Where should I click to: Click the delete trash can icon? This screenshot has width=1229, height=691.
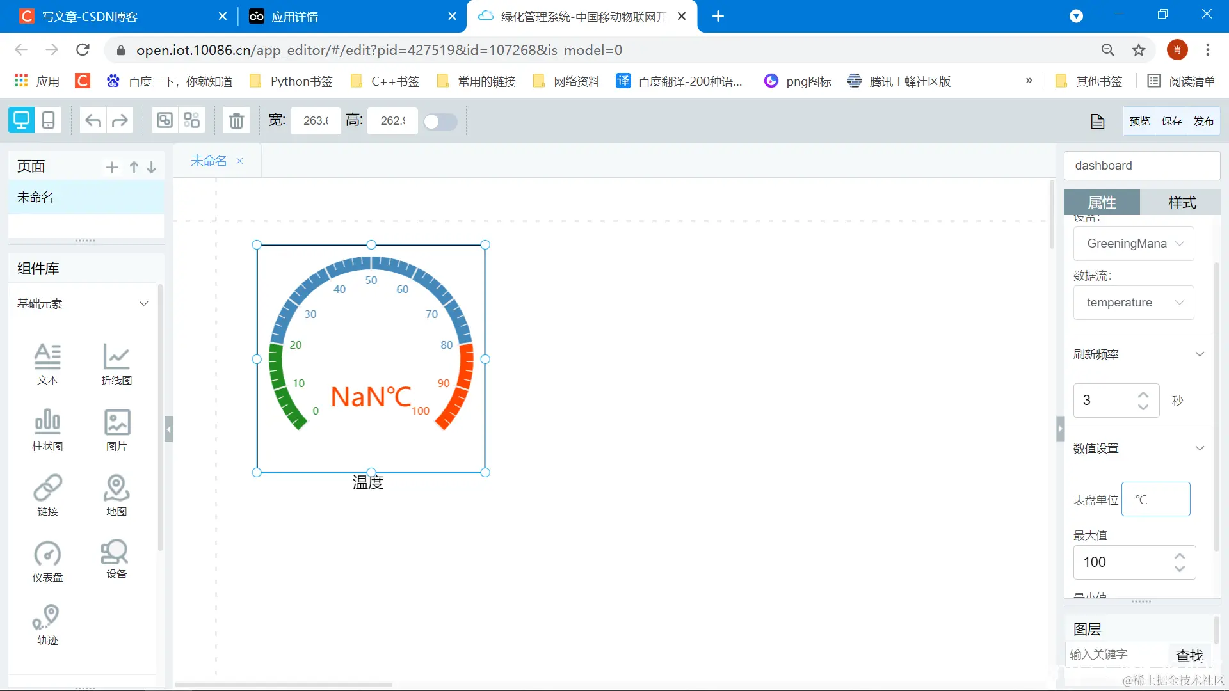point(236,120)
